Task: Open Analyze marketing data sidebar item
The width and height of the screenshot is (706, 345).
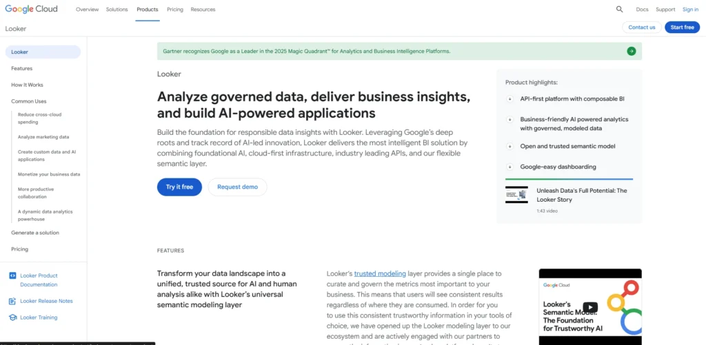Action: [x=43, y=137]
